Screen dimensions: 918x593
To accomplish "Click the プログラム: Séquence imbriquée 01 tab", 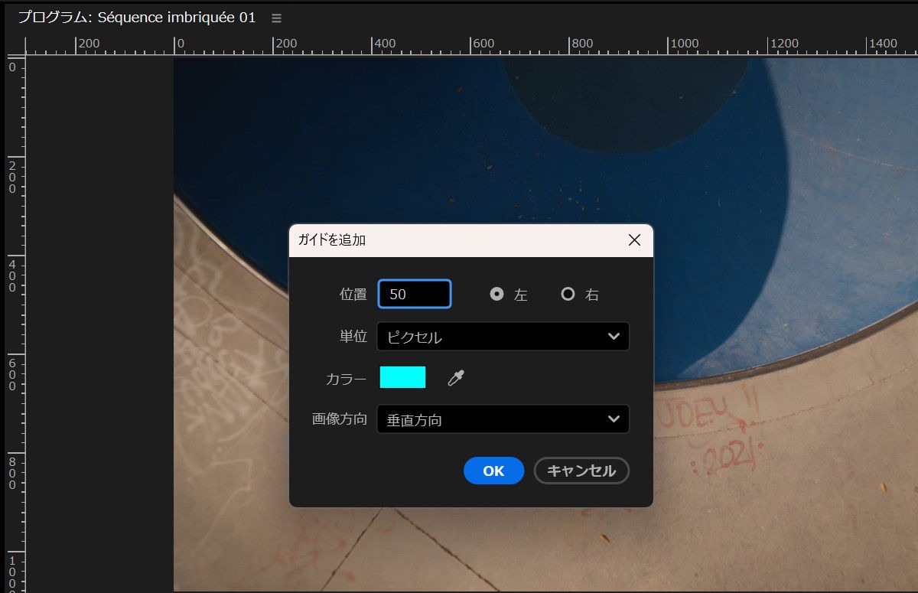I will [x=137, y=18].
